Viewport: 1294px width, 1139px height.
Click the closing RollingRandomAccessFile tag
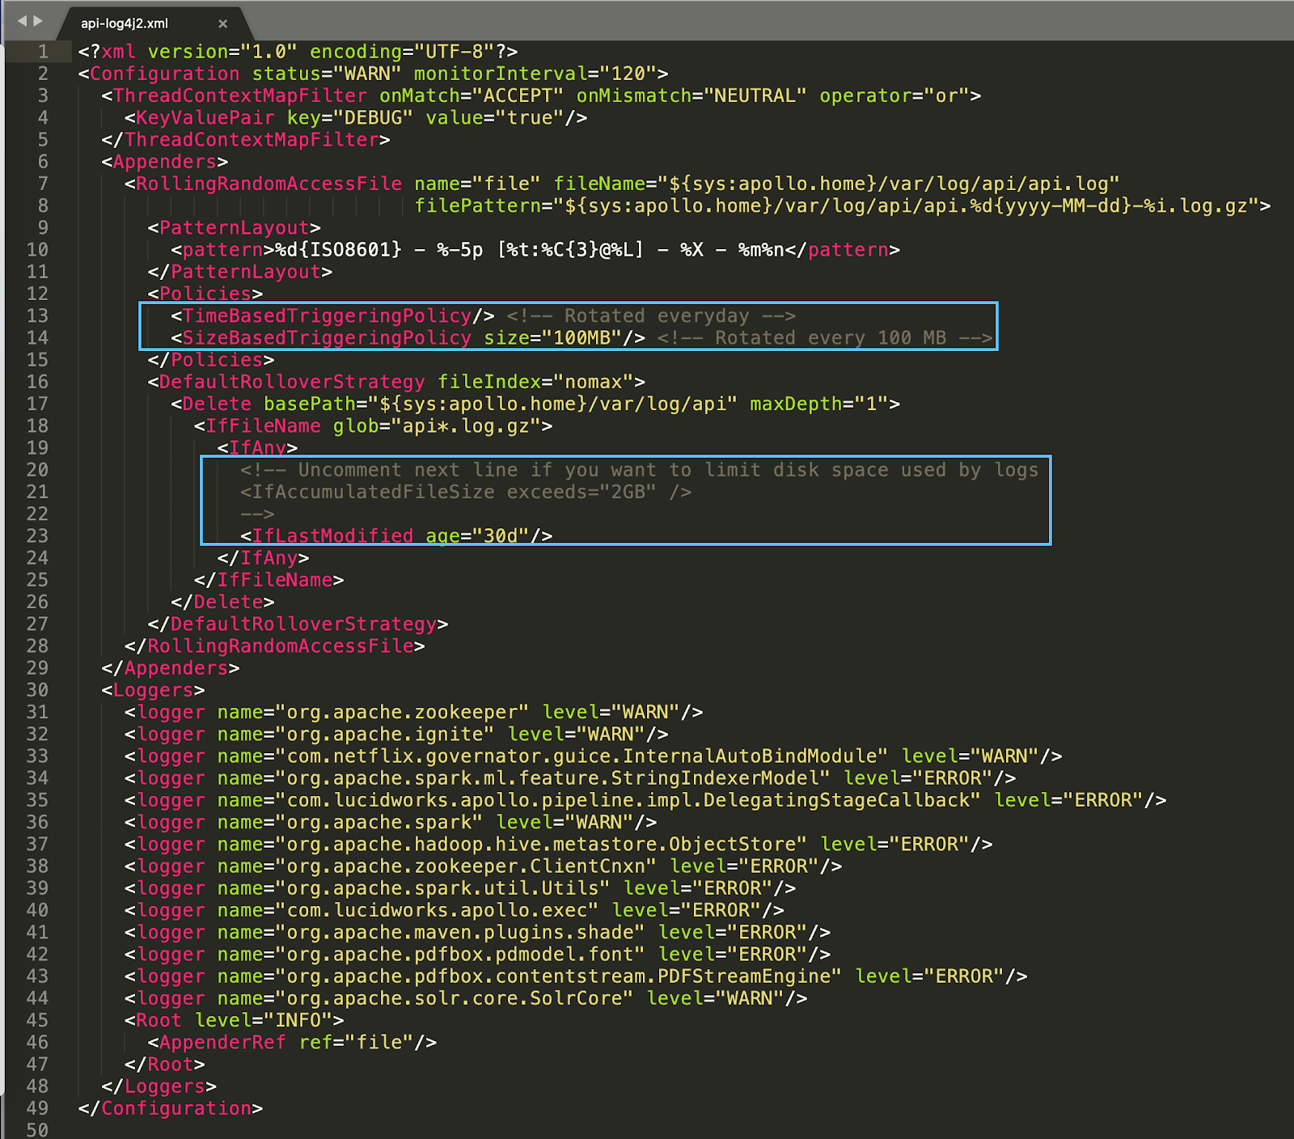275,646
